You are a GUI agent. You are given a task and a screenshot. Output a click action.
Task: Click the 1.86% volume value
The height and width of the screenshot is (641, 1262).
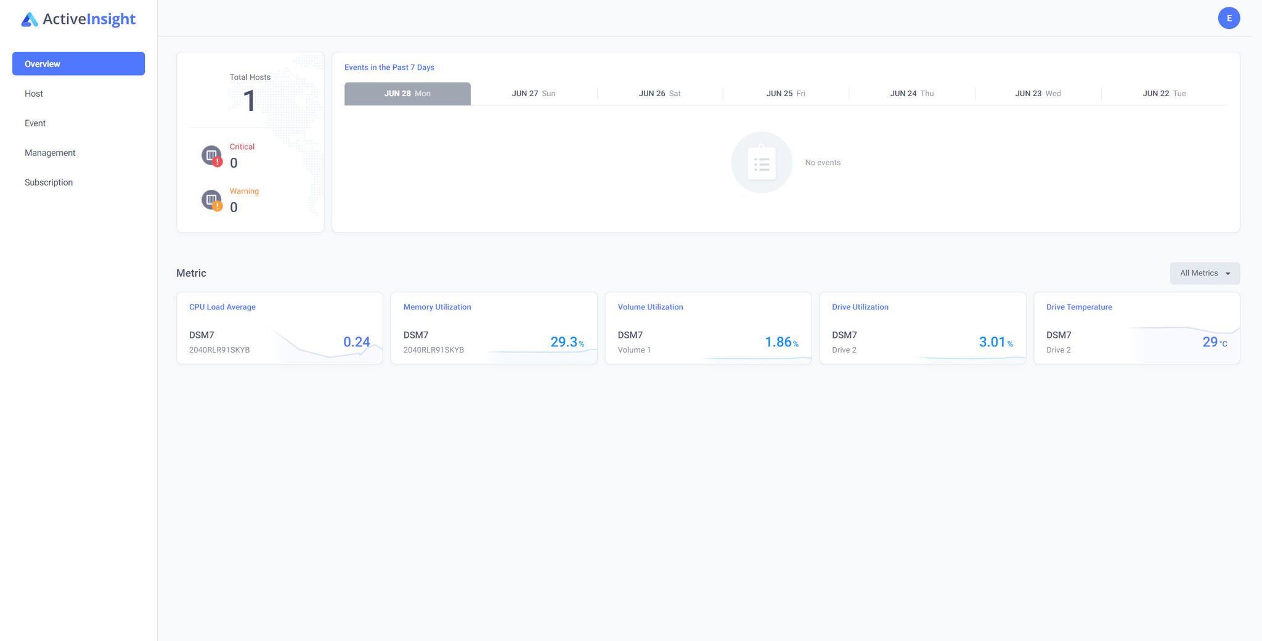tap(781, 342)
